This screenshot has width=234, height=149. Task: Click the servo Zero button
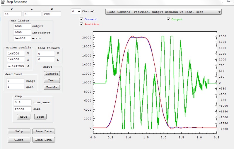[52, 81]
